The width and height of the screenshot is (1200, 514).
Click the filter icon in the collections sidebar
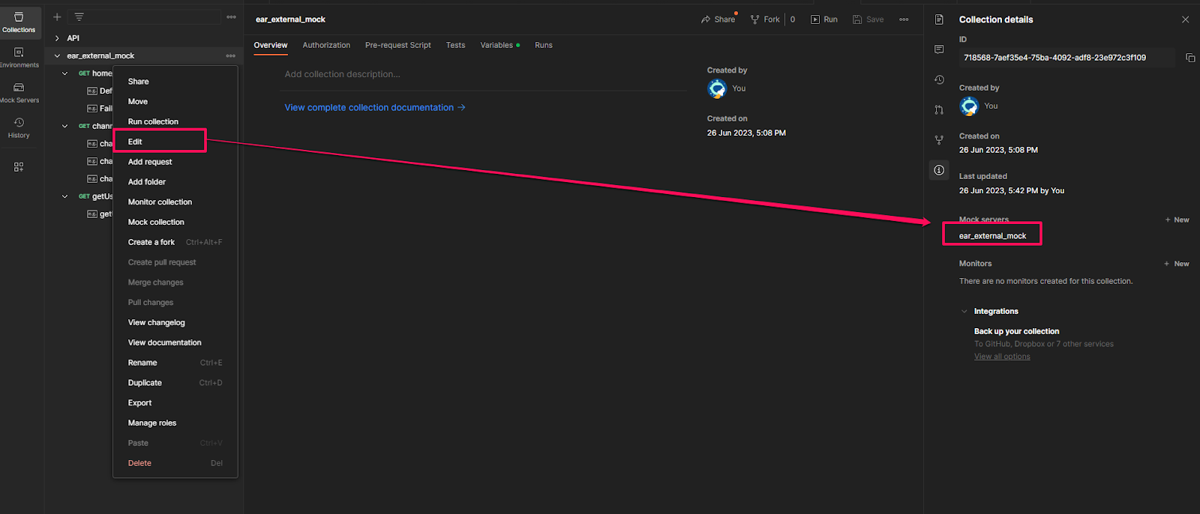(x=79, y=16)
